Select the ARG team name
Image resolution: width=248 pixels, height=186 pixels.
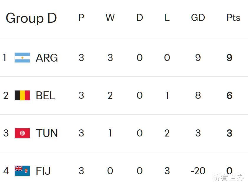coord(47,58)
